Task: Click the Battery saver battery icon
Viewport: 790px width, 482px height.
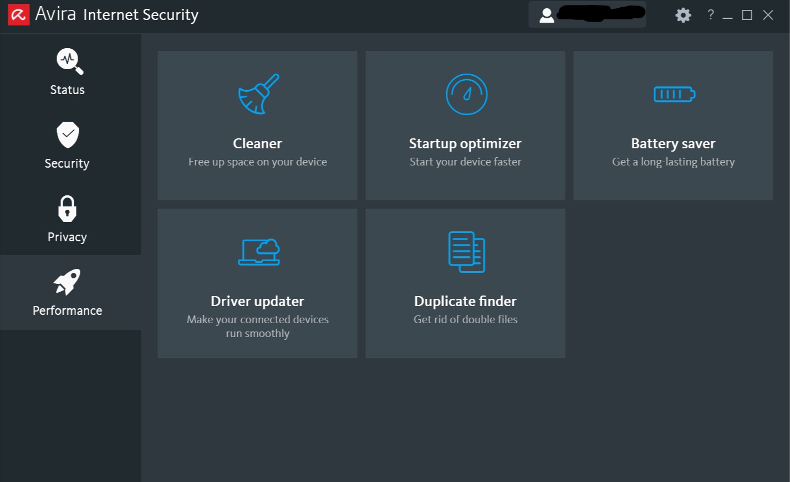Action: point(674,95)
